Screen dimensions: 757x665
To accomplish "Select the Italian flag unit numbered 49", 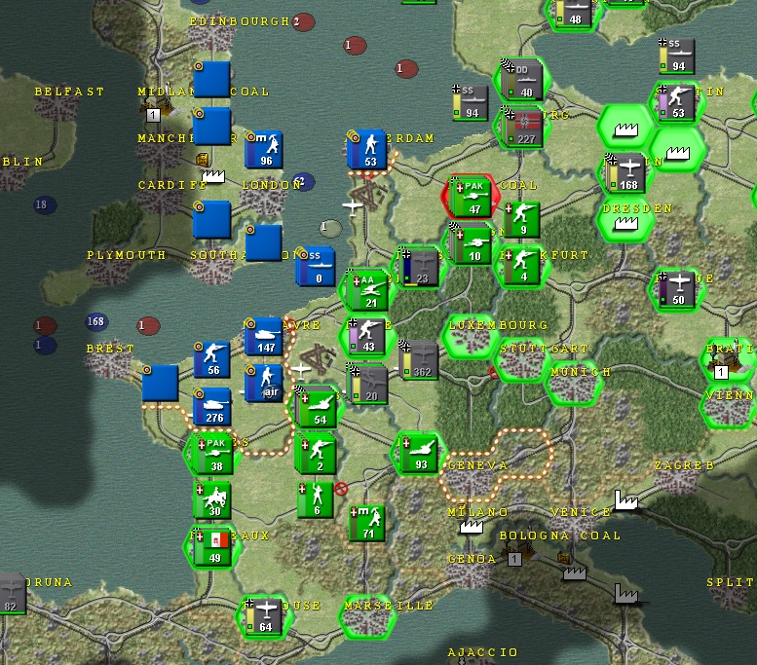I will [212, 547].
